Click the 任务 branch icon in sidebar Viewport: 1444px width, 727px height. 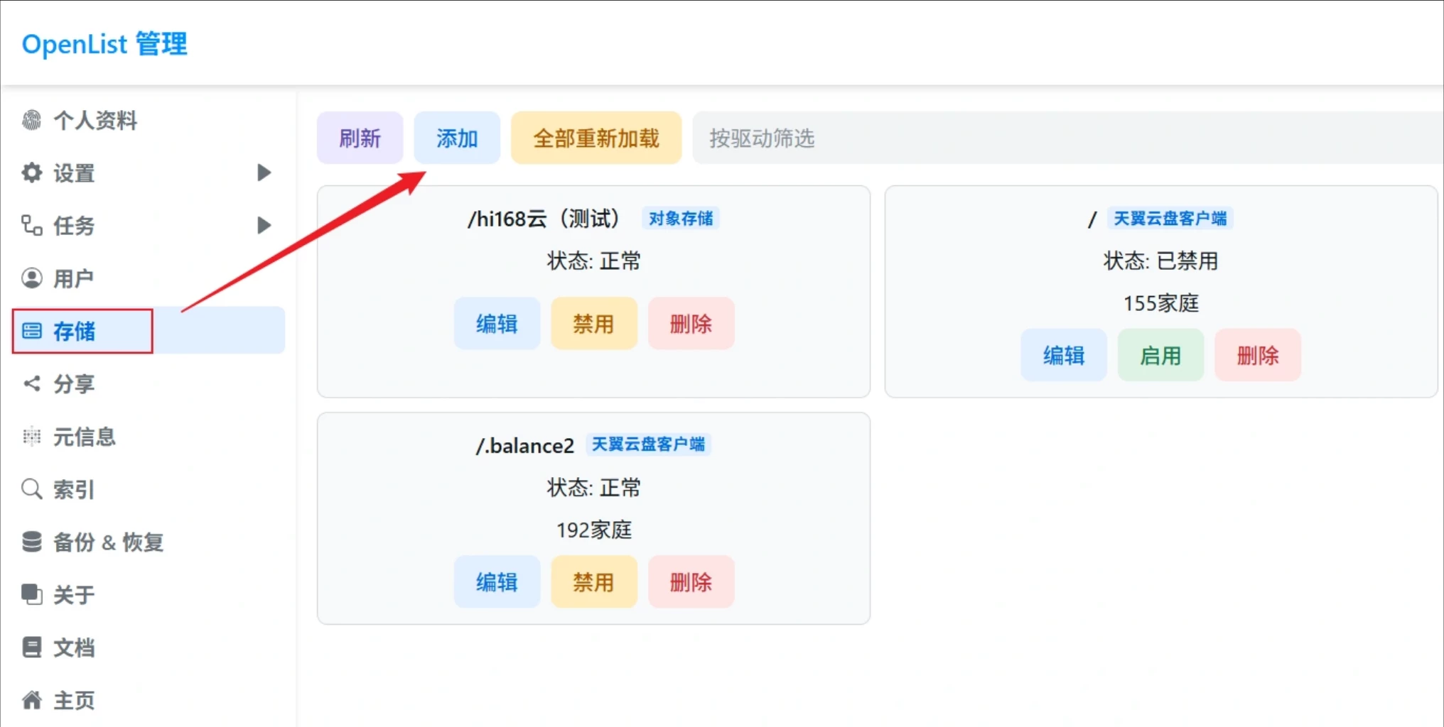pos(32,225)
